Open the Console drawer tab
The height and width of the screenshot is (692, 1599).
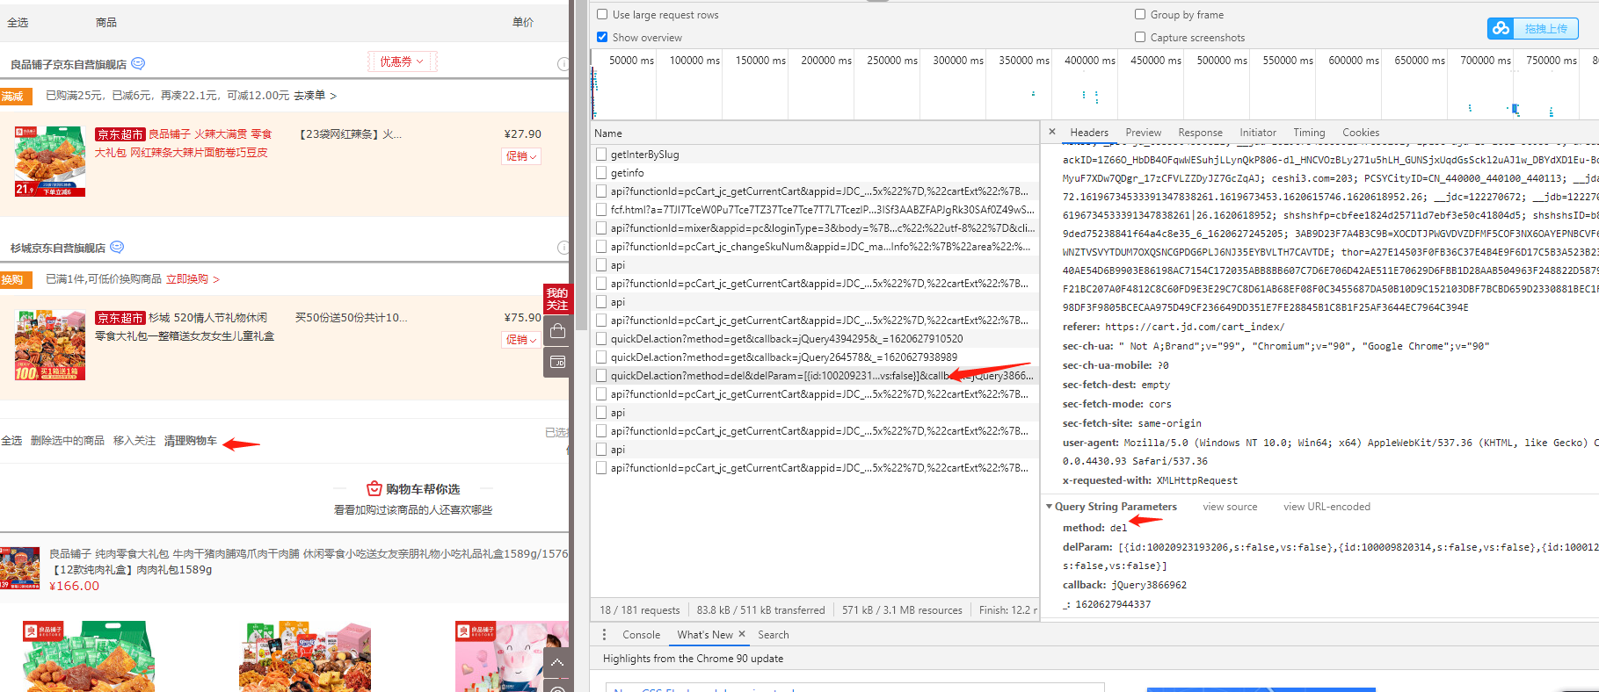coord(641,635)
